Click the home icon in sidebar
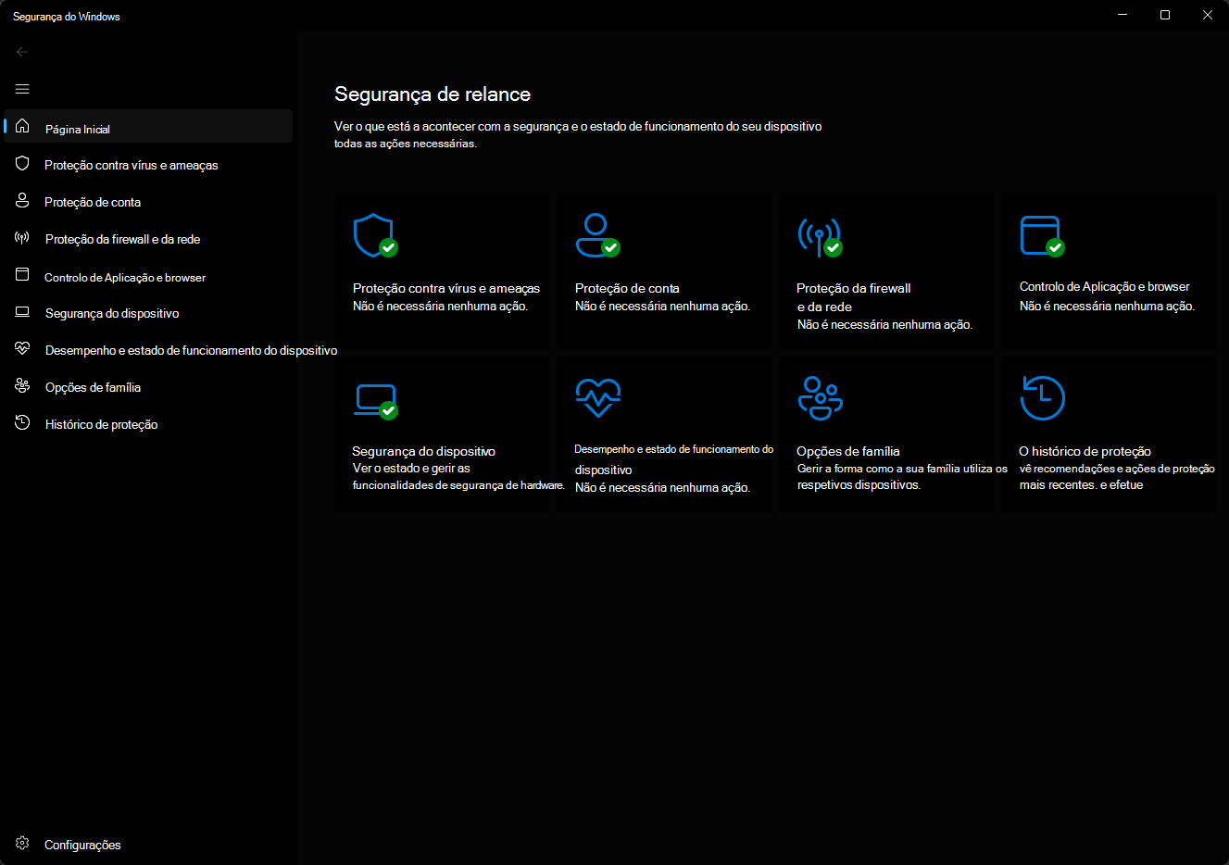 click(22, 126)
